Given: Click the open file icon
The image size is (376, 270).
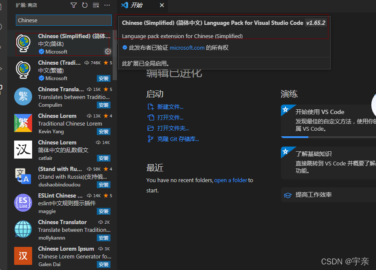Looking at the screenshot, I should (x=151, y=117).
